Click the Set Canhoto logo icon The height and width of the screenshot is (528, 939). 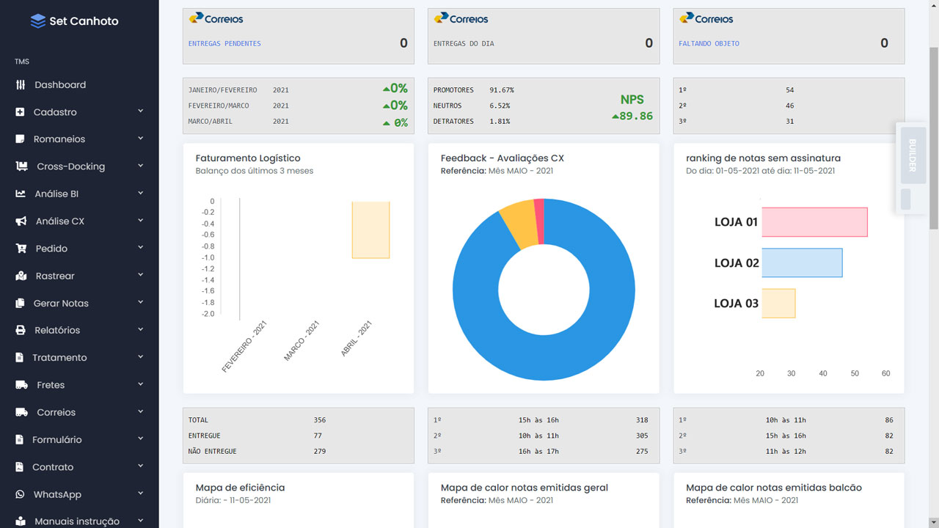(x=38, y=21)
